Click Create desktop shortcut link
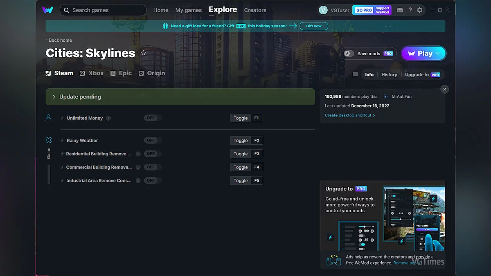This screenshot has width=491, height=276. [350, 115]
